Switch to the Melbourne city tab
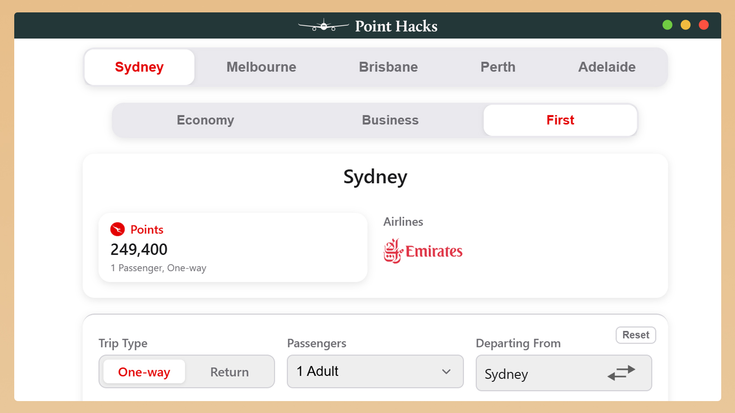The height and width of the screenshot is (413, 735). (261, 67)
